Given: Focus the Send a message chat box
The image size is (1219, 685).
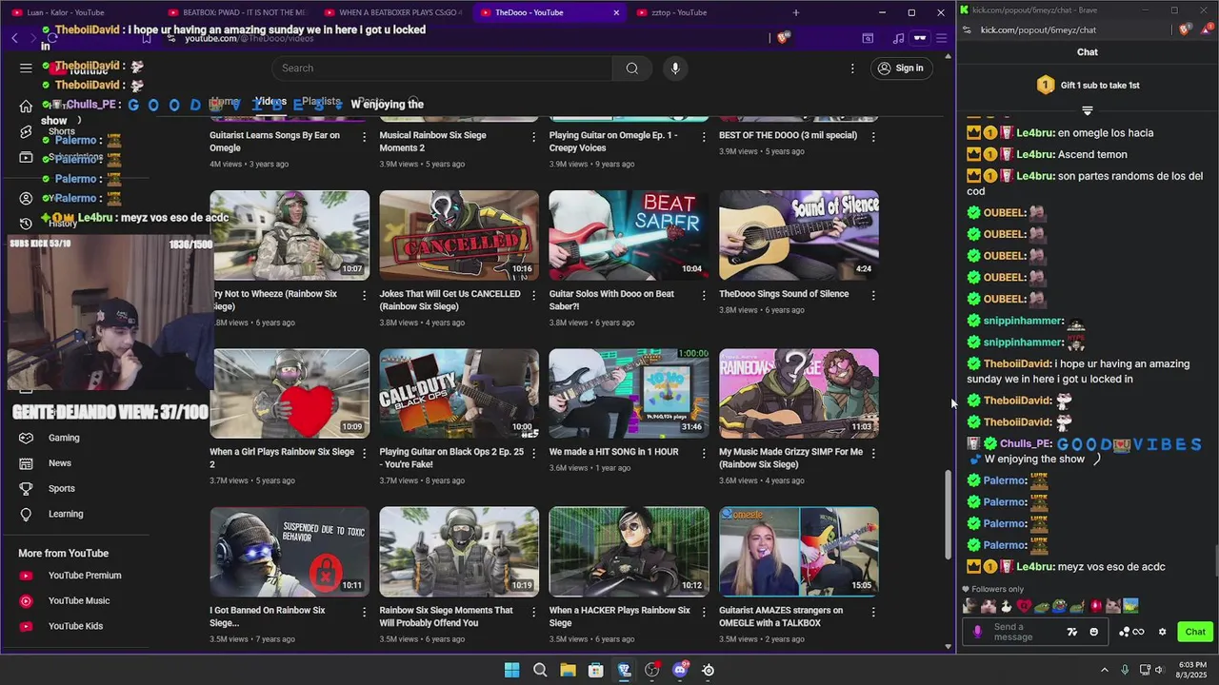Looking at the screenshot, I should point(1025,632).
